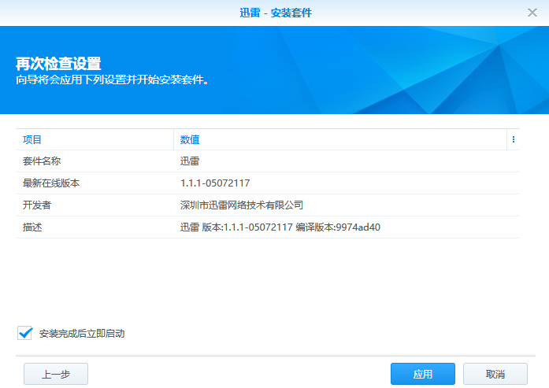
Task: Click the 向导将会应用下列设置 subtitle text
Action: click(113, 79)
